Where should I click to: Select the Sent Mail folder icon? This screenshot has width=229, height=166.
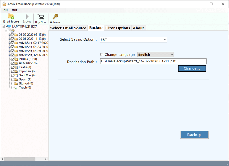coord(16,76)
